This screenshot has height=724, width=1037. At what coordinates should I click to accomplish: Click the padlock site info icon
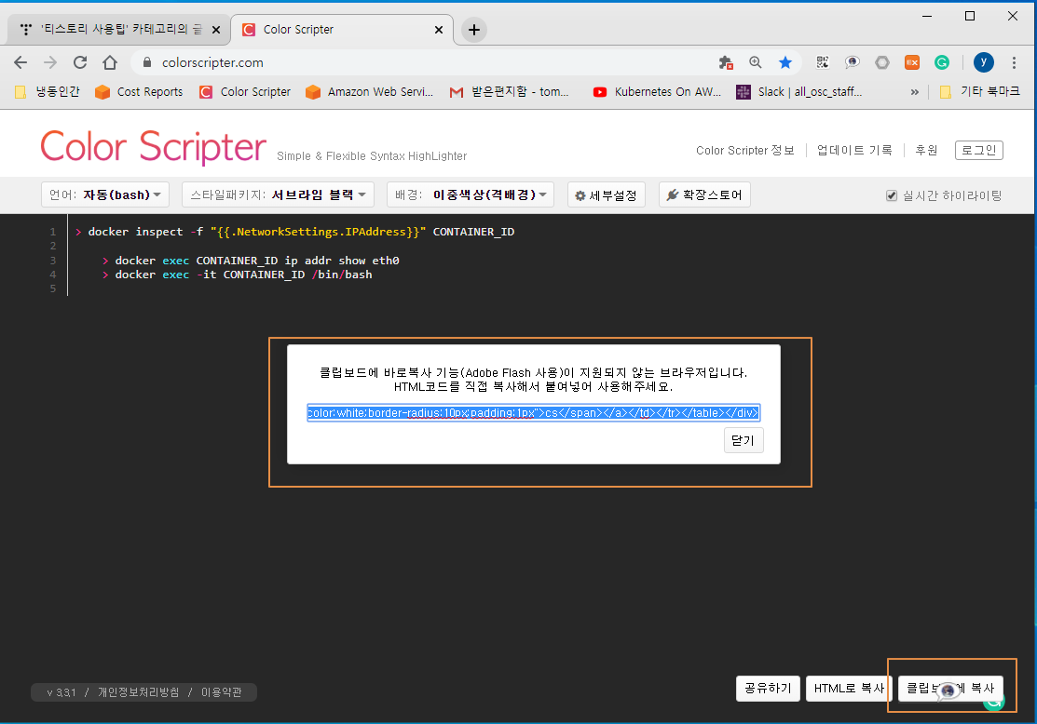tap(147, 62)
